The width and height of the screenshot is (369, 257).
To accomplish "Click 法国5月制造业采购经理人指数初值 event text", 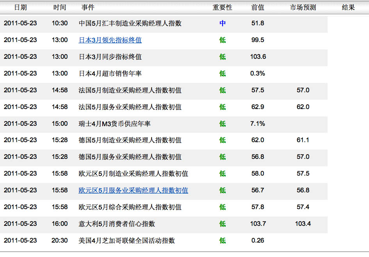I will click(x=130, y=90).
